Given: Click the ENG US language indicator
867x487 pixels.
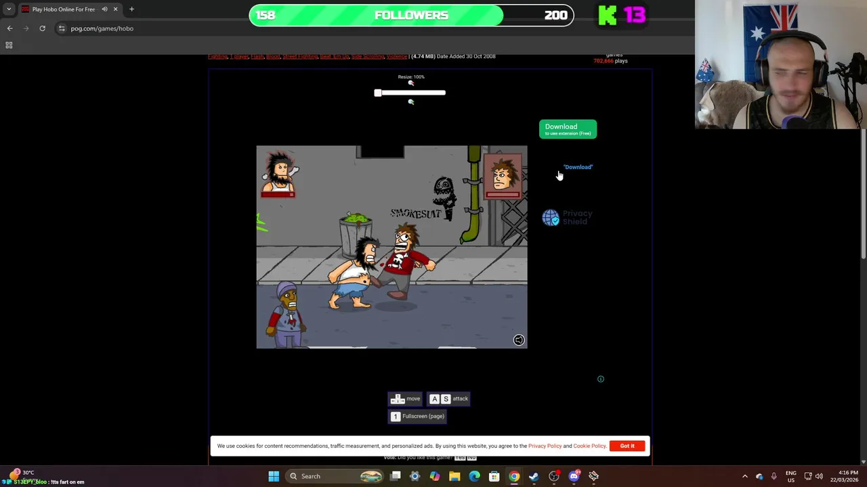Looking at the screenshot, I should 790,476.
